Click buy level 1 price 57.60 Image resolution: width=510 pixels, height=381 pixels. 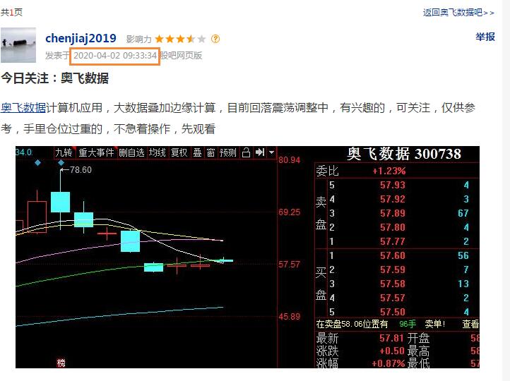point(393,255)
